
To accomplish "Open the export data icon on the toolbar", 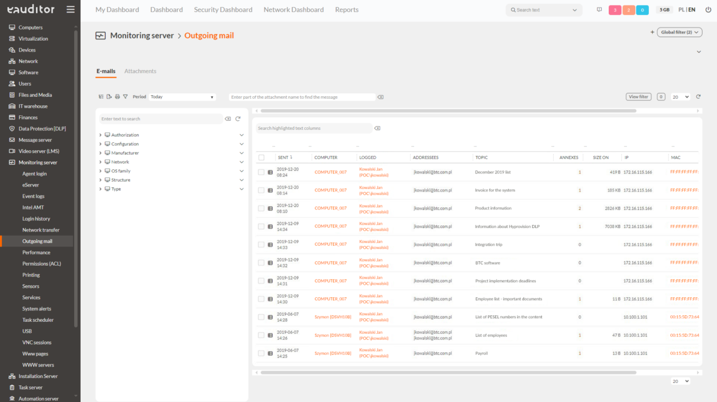I will pos(109,96).
